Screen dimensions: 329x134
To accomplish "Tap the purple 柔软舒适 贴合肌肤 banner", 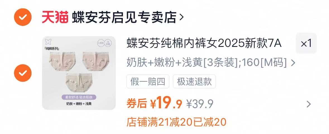I will [x=79, y=97].
